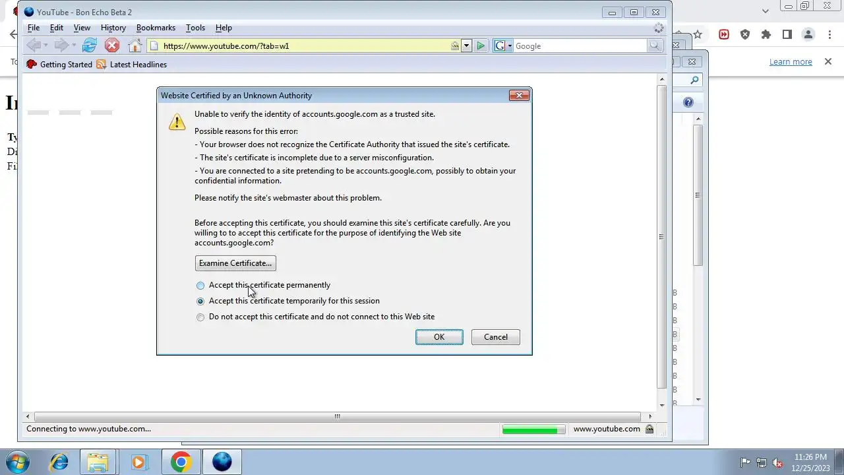The width and height of the screenshot is (844, 475).
Task: Open the File menu
Action: point(33,28)
